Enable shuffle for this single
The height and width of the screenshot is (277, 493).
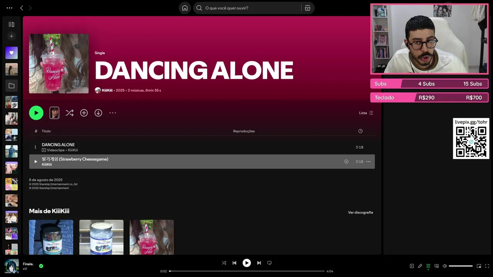[69, 113]
